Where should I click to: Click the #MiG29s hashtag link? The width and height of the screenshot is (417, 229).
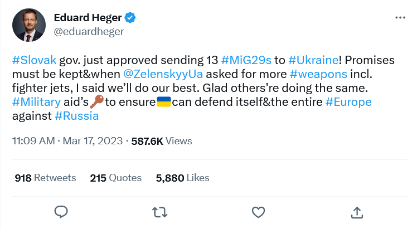(246, 59)
